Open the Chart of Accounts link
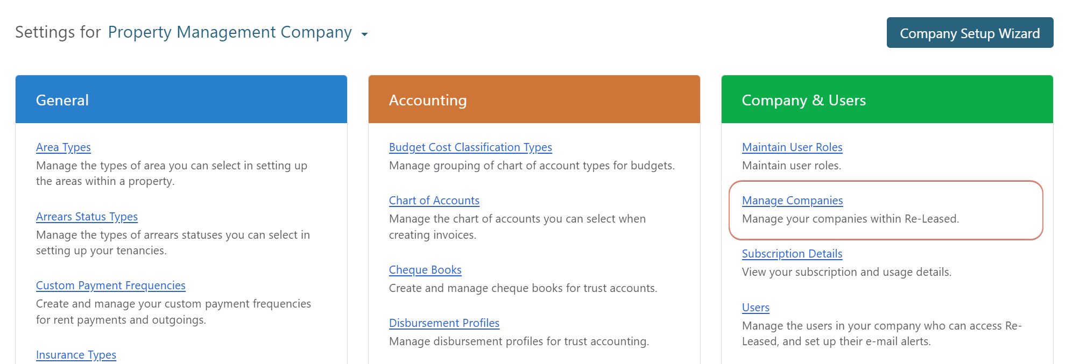The image size is (1073, 364). click(x=434, y=201)
